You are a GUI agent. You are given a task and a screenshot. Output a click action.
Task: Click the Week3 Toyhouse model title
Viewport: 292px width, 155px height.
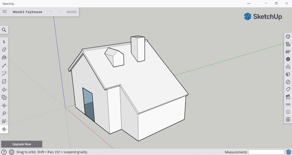click(x=27, y=12)
